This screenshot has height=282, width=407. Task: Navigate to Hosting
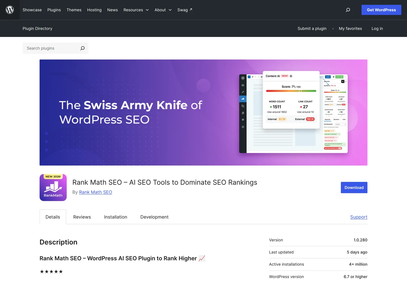pos(94,10)
